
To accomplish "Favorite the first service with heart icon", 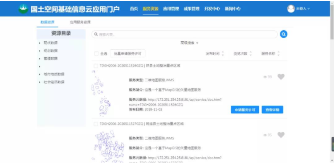I will 281,77.
